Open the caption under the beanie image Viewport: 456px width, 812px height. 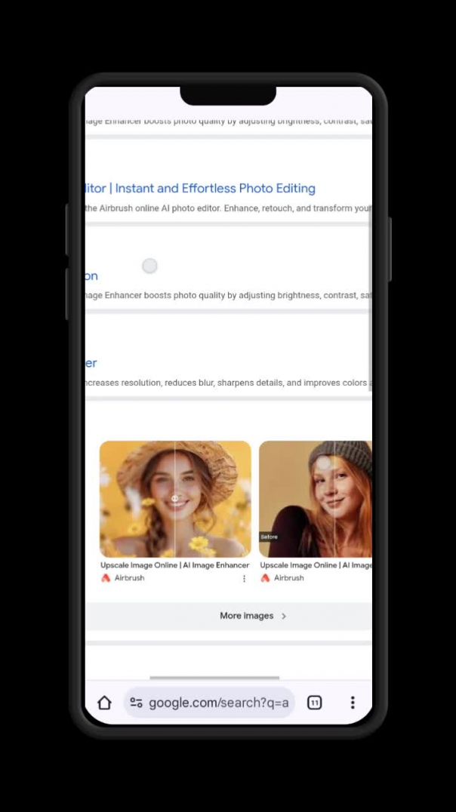pyautogui.click(x=316, y=565)
